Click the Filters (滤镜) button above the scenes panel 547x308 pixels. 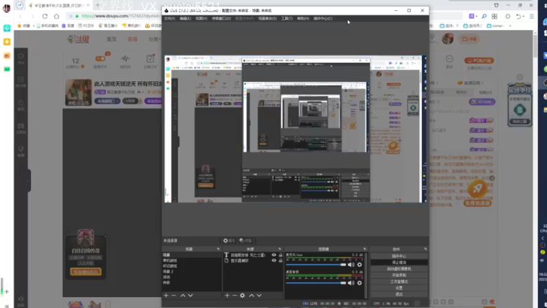coord(245,241)
